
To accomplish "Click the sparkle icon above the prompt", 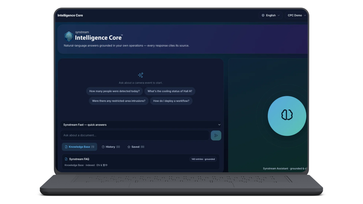I will click(x=141, y=75).
